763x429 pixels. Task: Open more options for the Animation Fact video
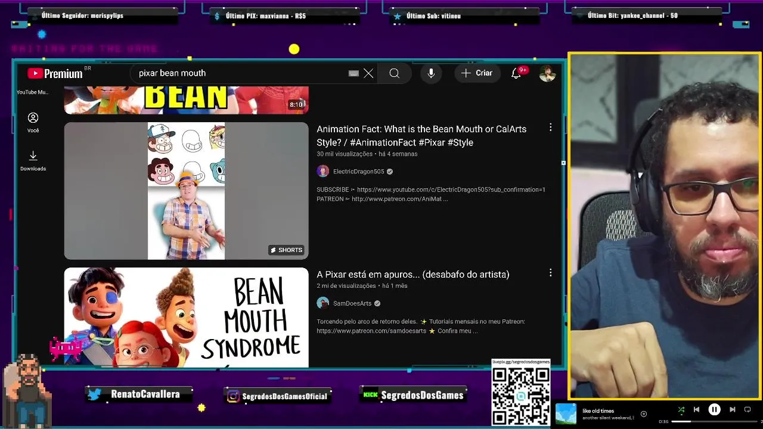(550, 128)
